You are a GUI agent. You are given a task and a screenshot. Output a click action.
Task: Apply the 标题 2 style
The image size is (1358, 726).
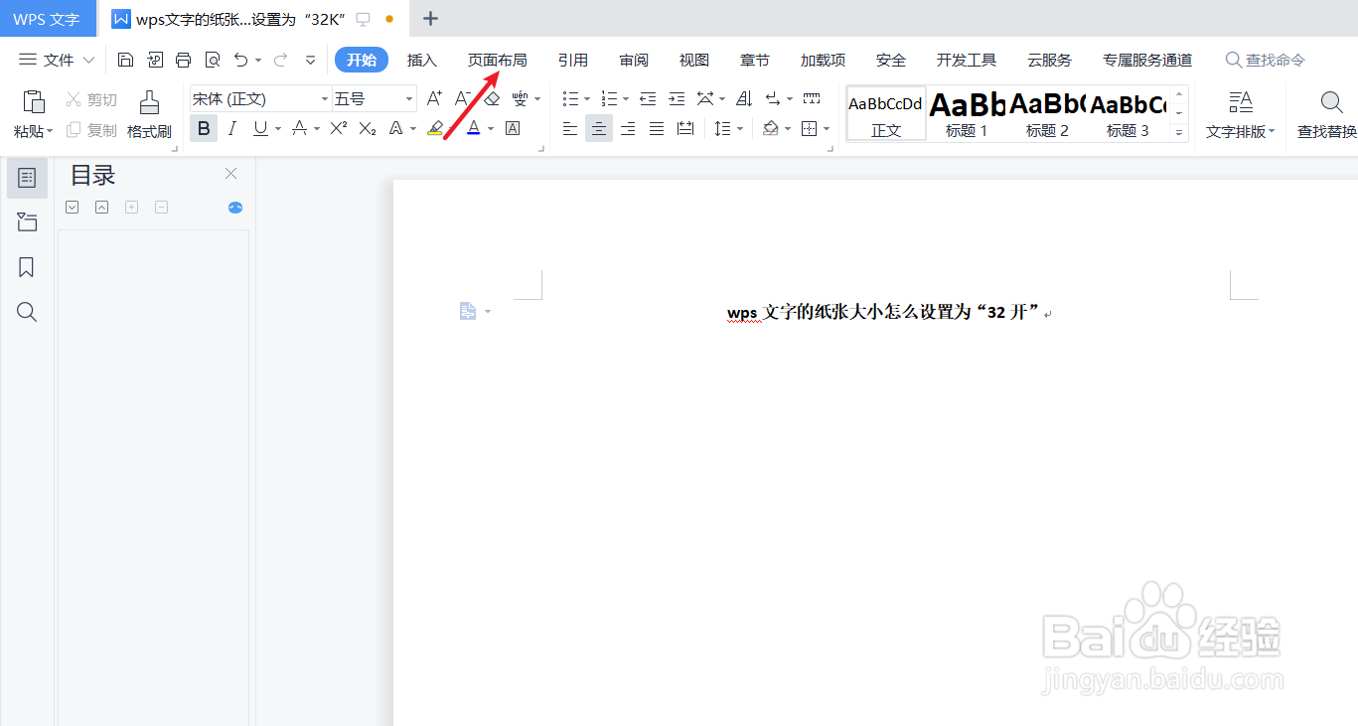tap(1047, 113)
